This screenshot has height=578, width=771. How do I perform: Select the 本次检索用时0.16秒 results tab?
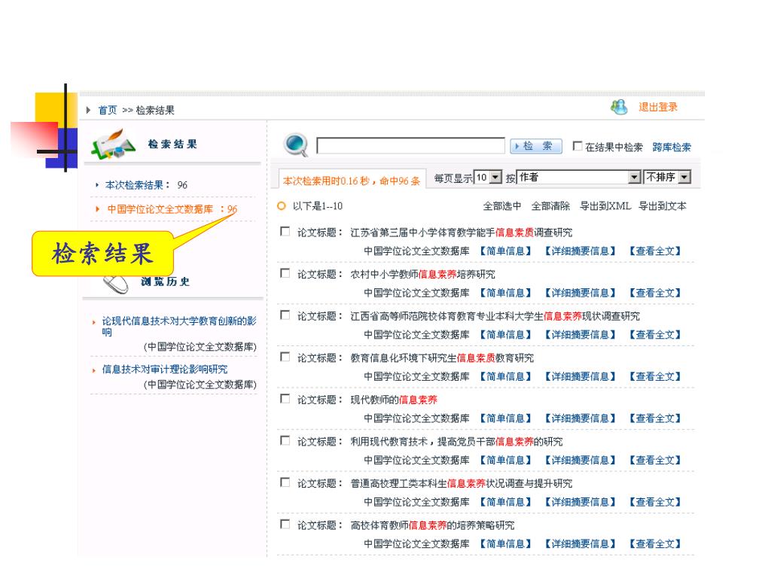tap(351, 181)
